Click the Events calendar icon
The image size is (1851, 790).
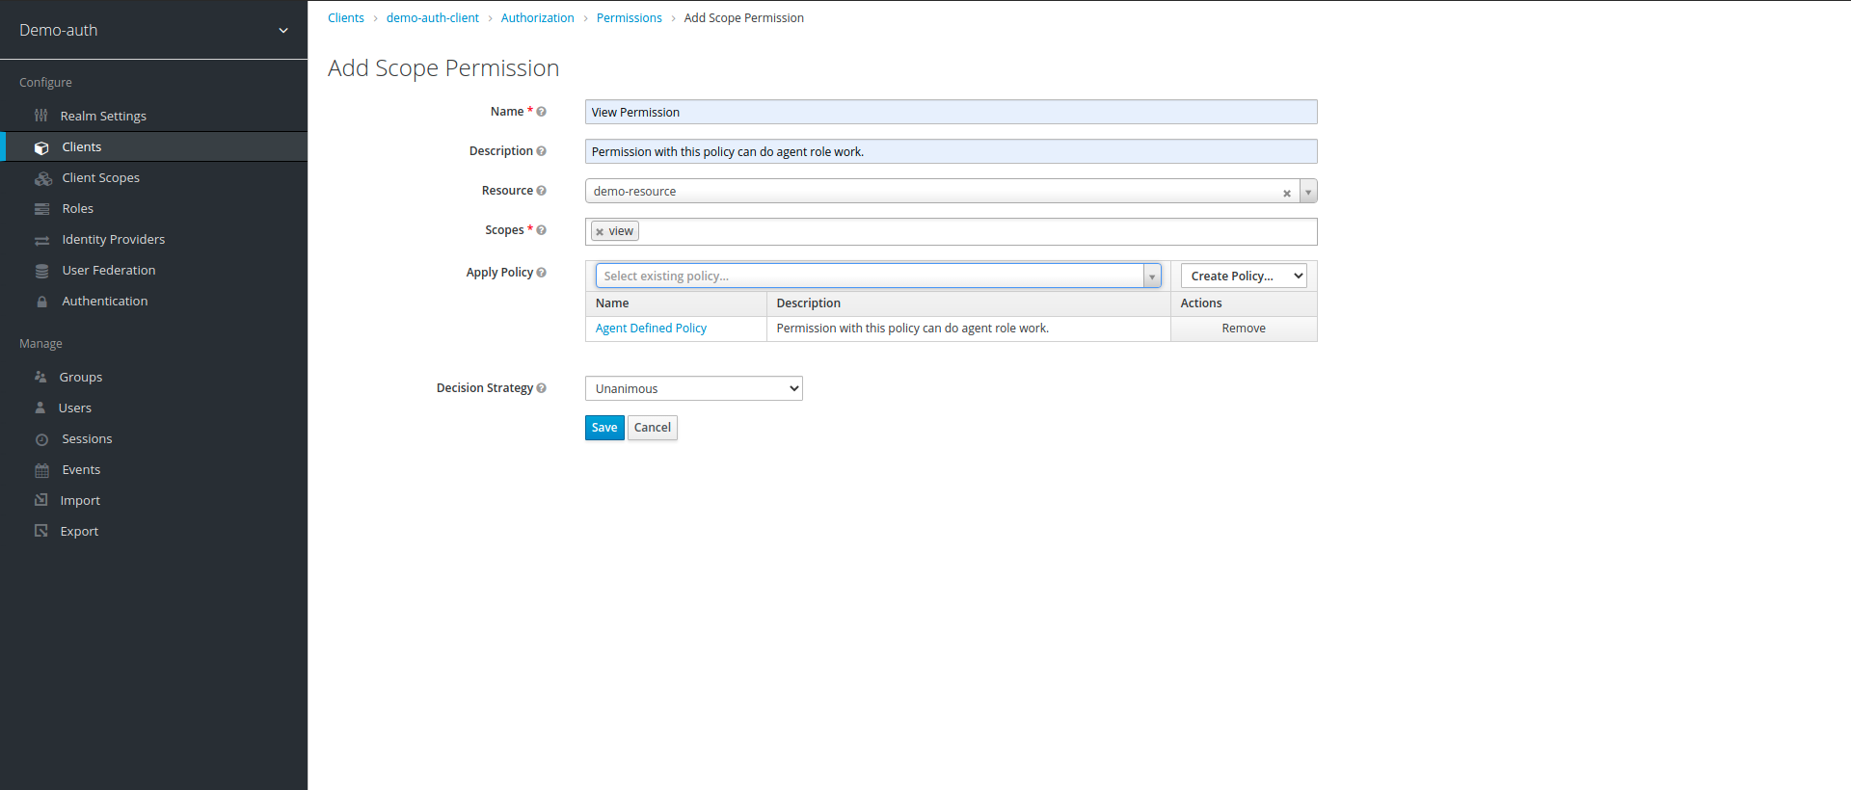pyautogui.click(x=41, y=470)
